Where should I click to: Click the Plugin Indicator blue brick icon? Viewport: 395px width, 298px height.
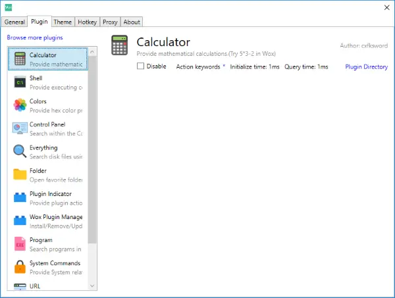point(20,197)
